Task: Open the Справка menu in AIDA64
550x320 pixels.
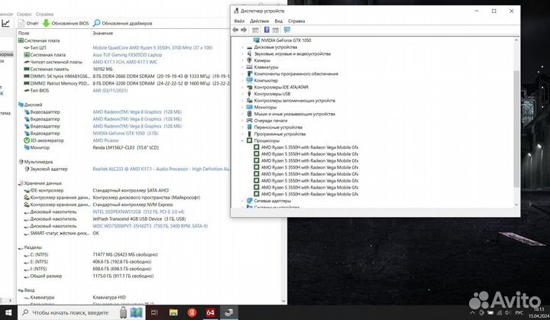Action: pyautogui.click(x=44, y=14)
